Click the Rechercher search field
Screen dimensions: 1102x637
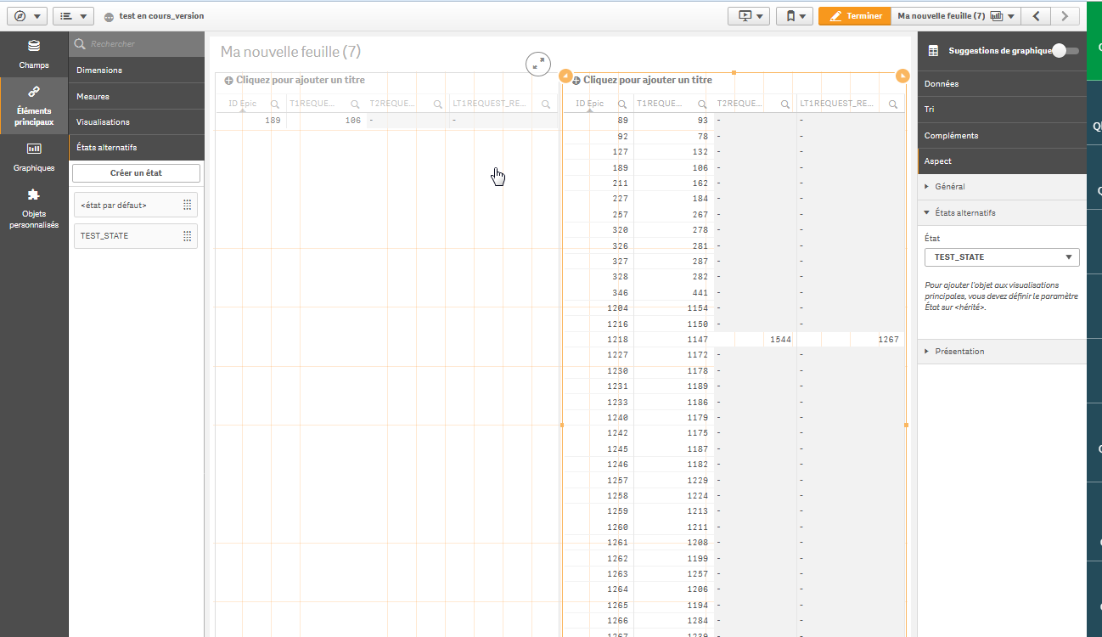tap(137, 44)
